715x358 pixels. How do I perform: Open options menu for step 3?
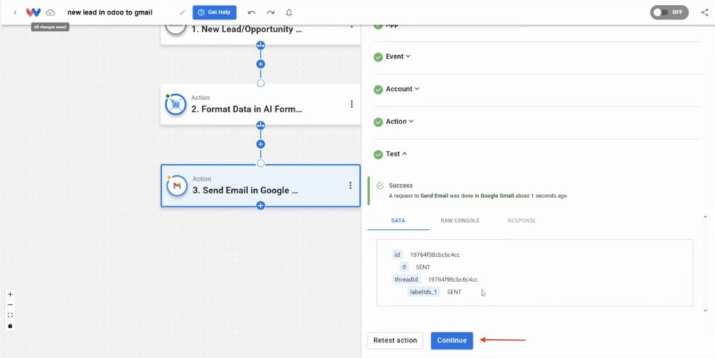pos(351,186)
